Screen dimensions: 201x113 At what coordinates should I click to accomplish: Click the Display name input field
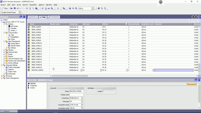tap(76, 95)
